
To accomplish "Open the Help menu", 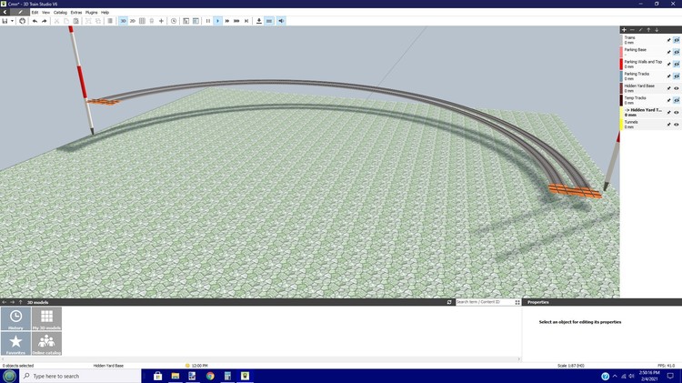I will click(105, 13).
